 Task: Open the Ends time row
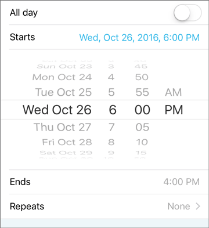[x=106, y=182]
